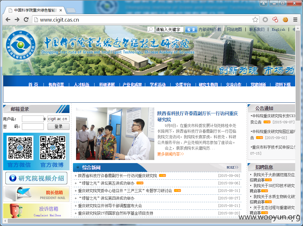Viewport: 303px width, 226px height.
Task: Open 交流合作 navigation item
Action: coord(234,85)
